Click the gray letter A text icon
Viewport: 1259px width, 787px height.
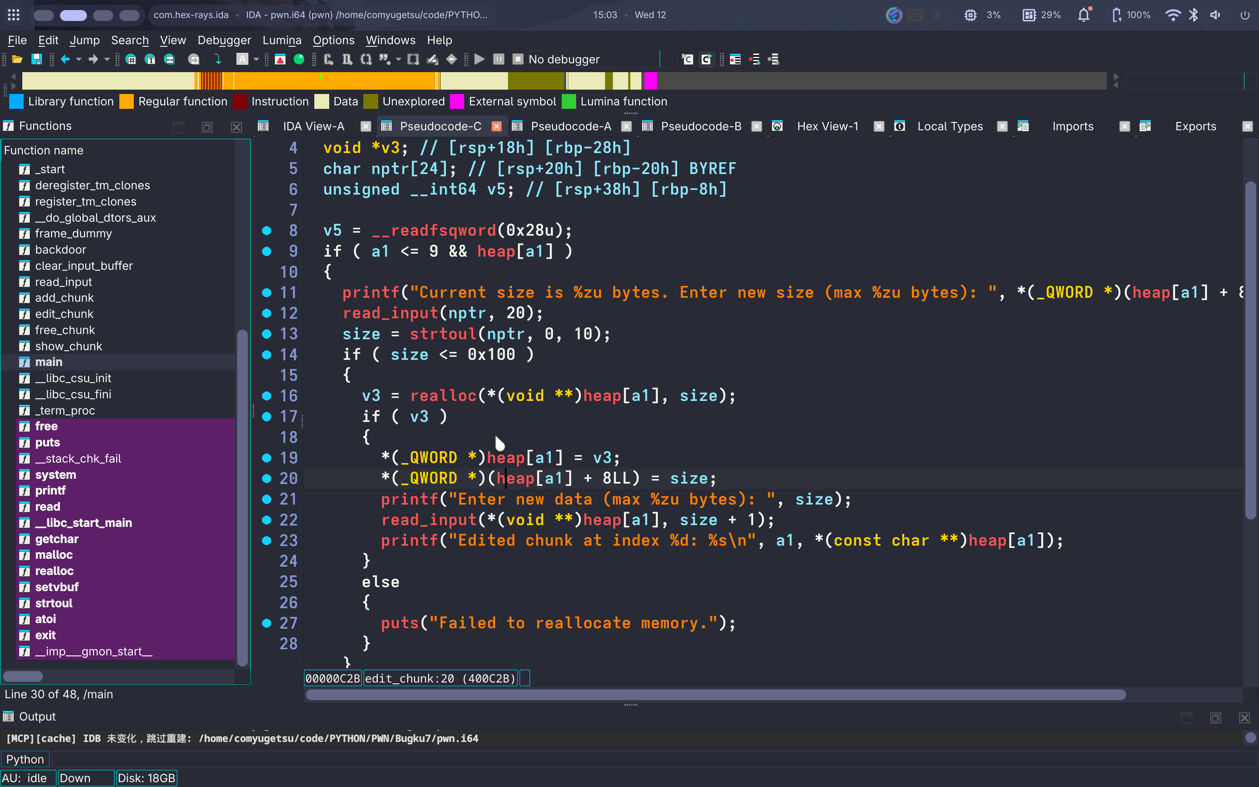(x=242, y=59)
